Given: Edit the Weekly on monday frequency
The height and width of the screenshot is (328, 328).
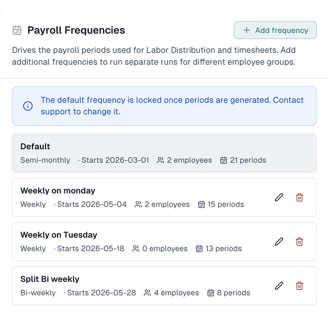Looking at the screenshot, I should (279, 197).
